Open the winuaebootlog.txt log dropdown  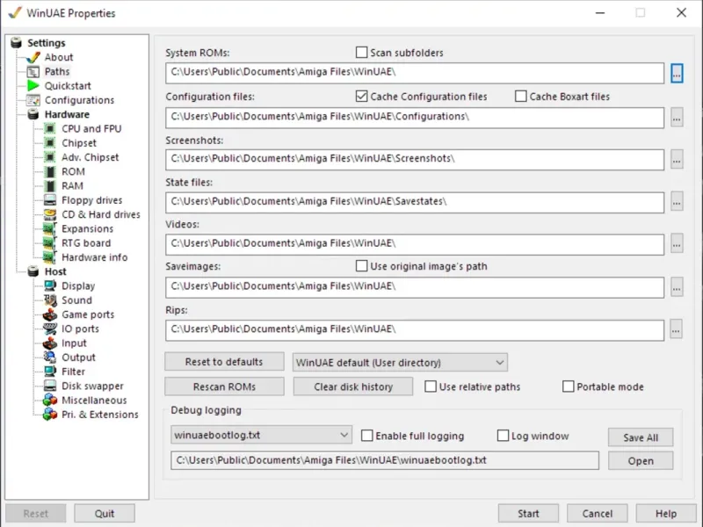(x=261, y=435)
